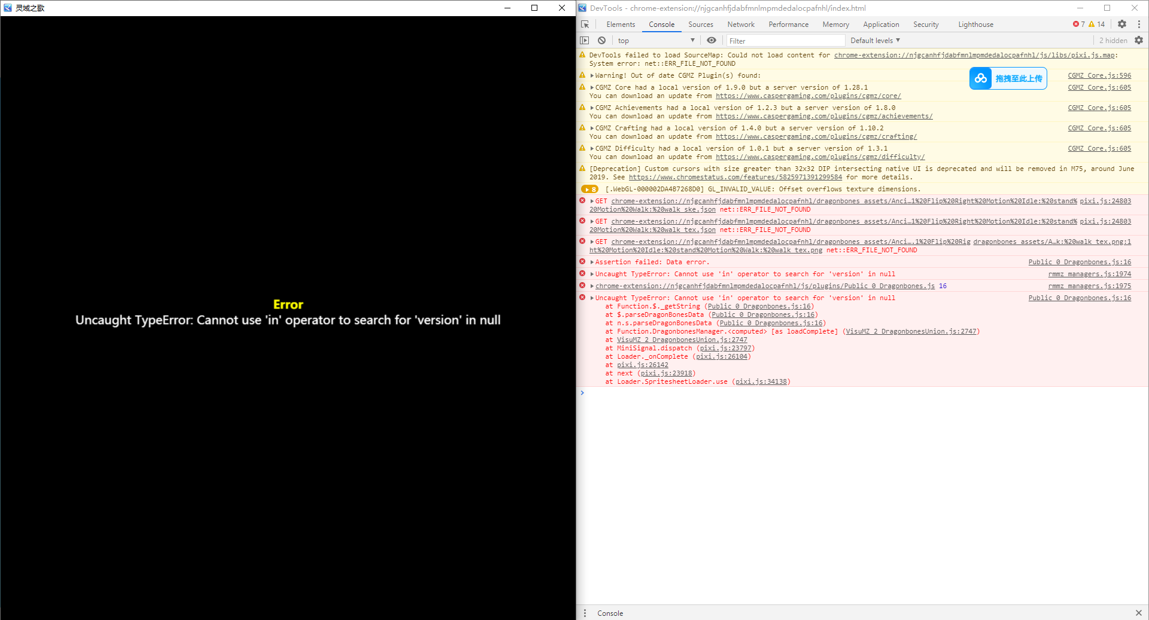Click the yellow warning count badge
Image resolution: width=1149 pixels, height=620 pixels.
(1096, 25)
